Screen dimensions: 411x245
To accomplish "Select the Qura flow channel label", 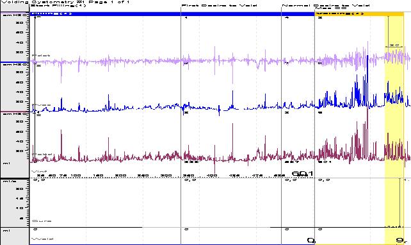I will (x=42, y=221).
